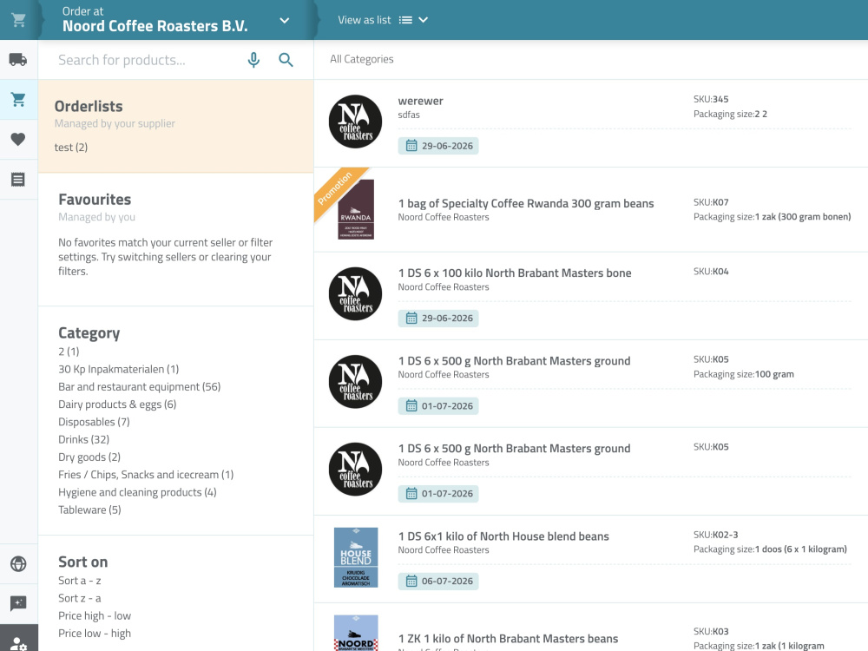Filter by category 2 (1)

[69, 352]
